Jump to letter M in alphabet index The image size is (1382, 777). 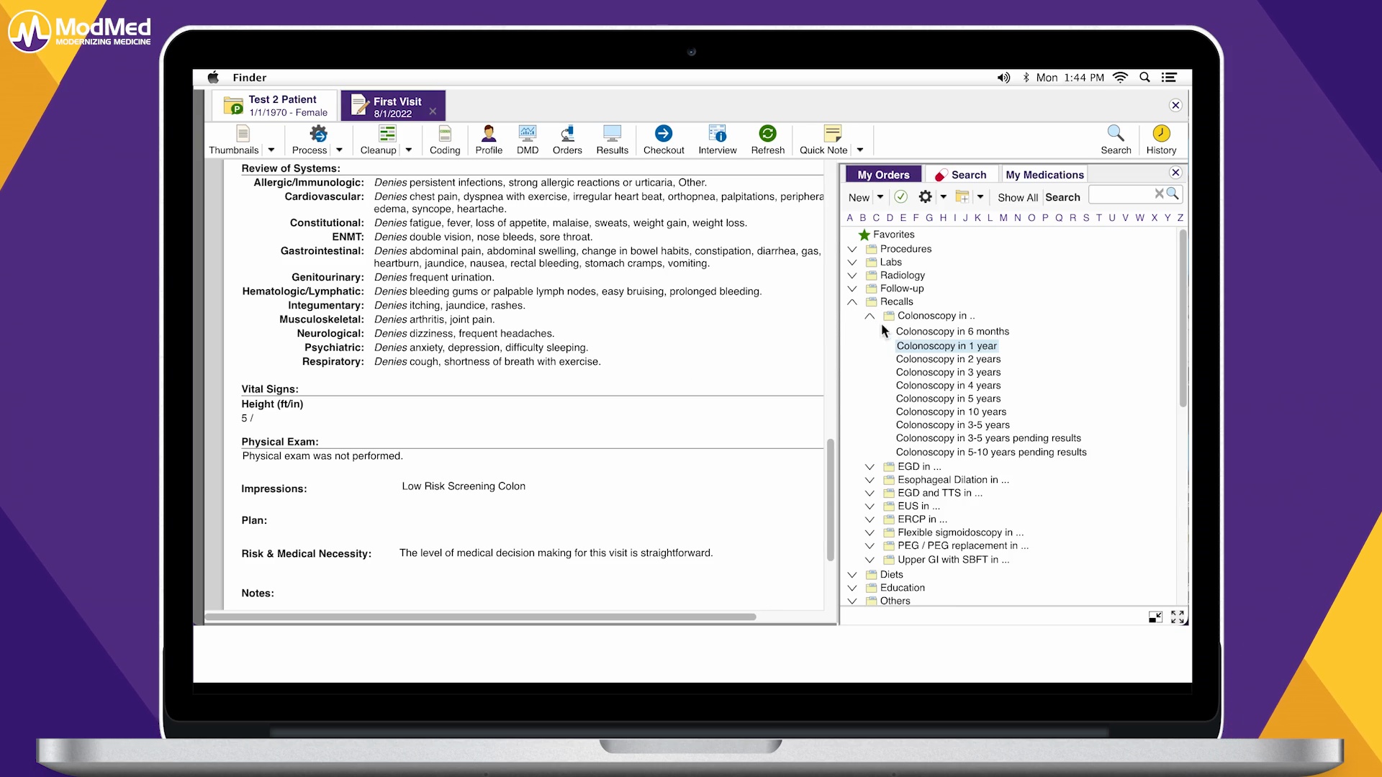click(1003, 218)
